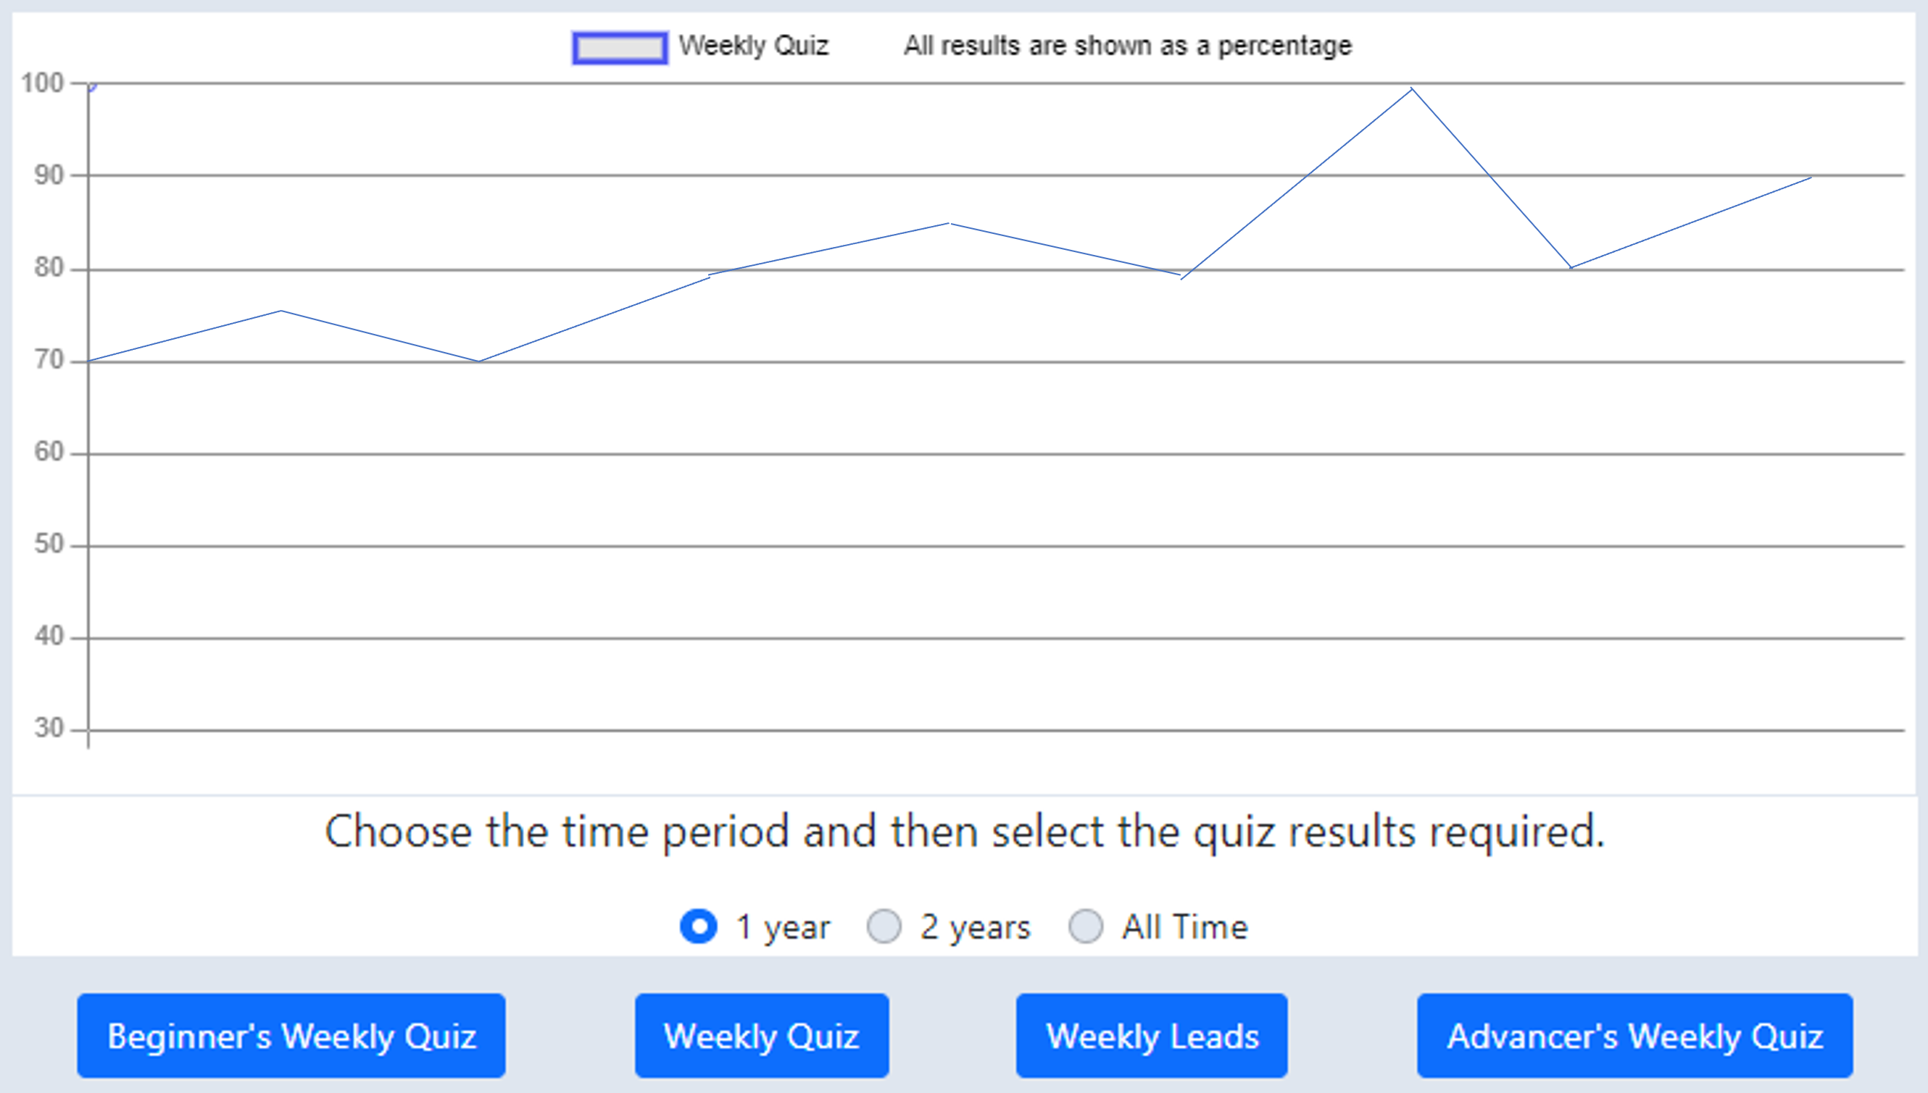Enable the "All Time" option
1928x1093 pixels.
coord(1085,926)
